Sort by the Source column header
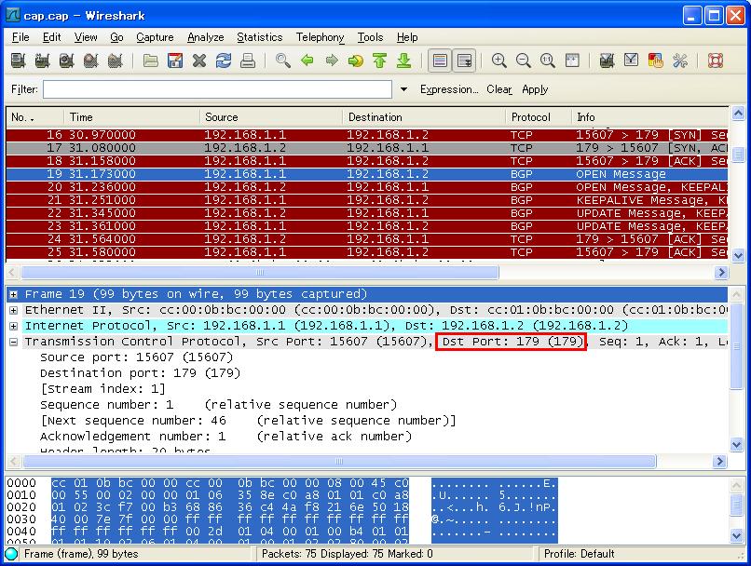The height and width of the screenshot is (566, 751). click(271, 117)
